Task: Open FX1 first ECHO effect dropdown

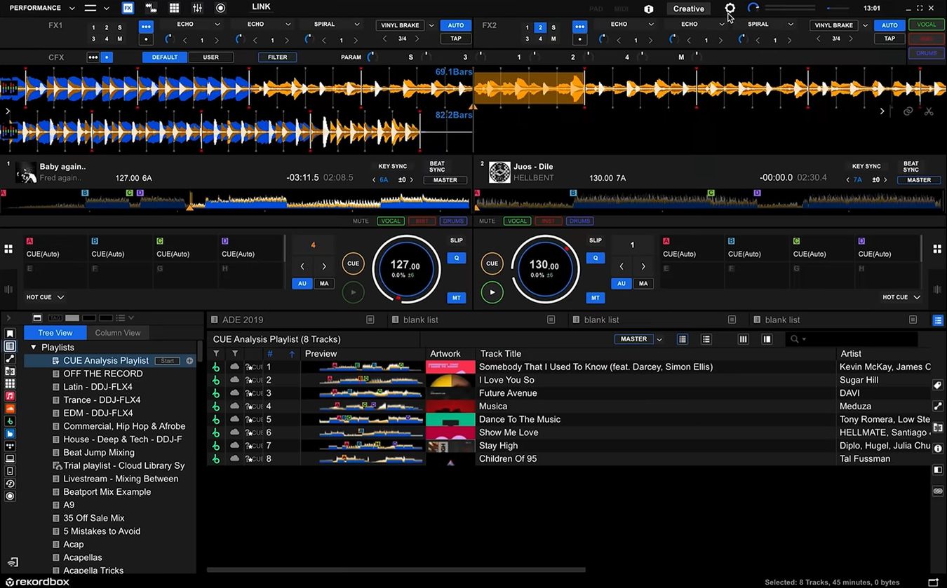Action: (217, 24)
